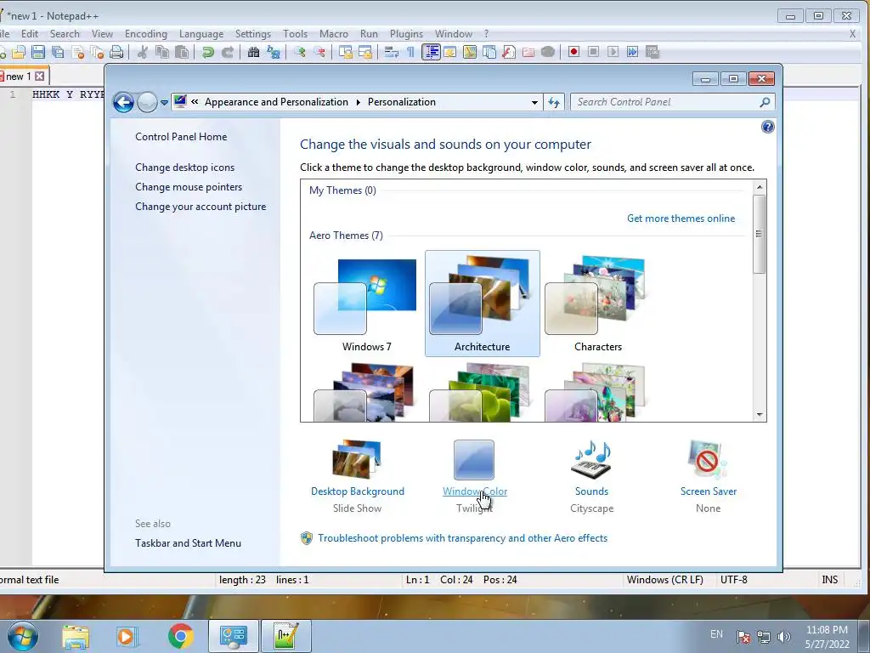This screenshot has height=653, width=870.
Task: Open the Macro menu in Notepad++
Action: click(333, 34)
